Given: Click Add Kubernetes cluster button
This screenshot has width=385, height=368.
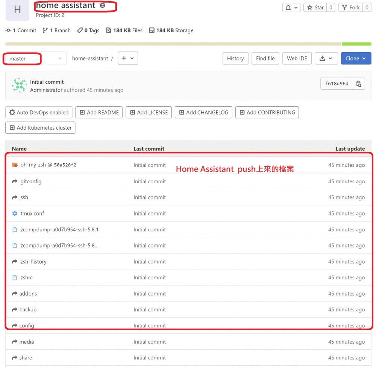Looking at the screenshot, I should pyautogui.click(x=40, y=128).
